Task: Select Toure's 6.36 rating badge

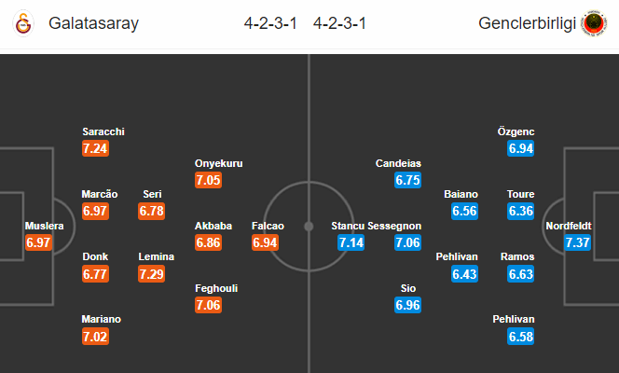Action: pos(521,211)
